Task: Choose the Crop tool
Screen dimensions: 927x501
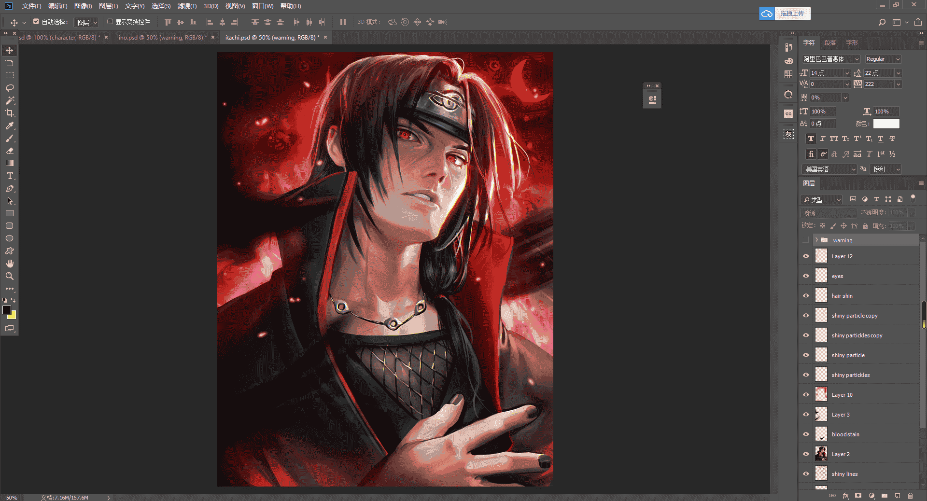Action: click(10, 113)
